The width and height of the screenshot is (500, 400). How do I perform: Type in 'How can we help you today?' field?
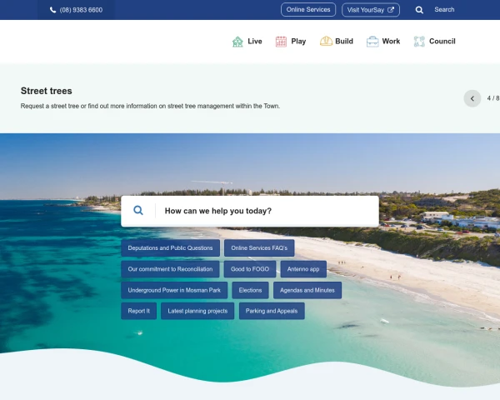pos(267,211)
